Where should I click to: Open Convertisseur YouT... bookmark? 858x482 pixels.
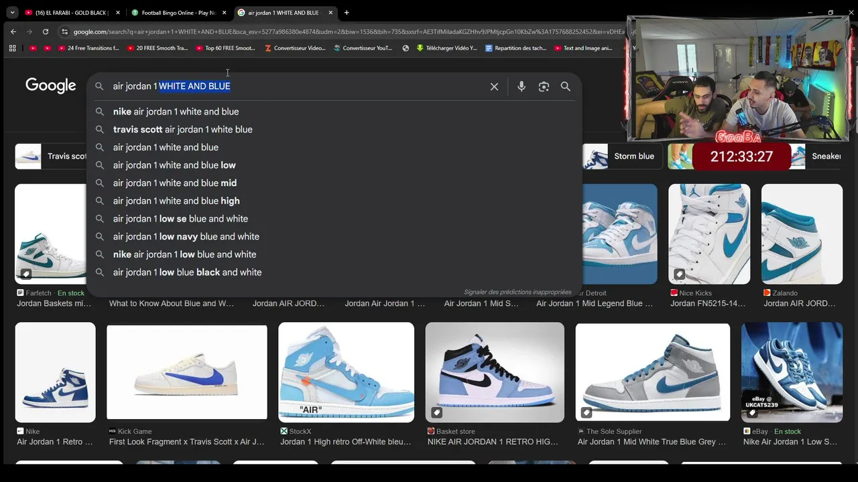tap(363, 48)
